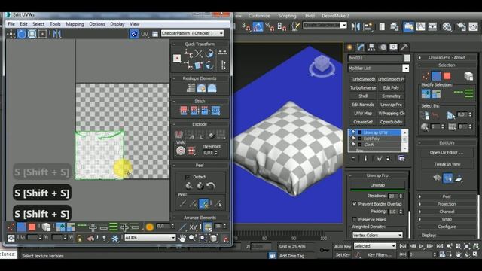Click the Freeze snowflake icon
Viewport: 482px width, 271px height.
click(x=115, y=238)
